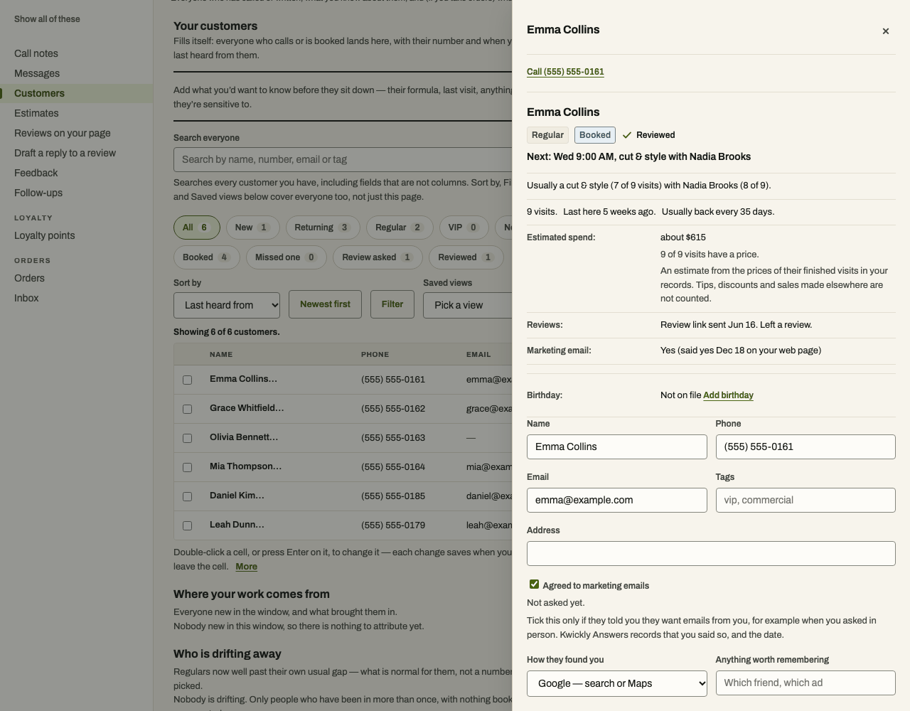Untick Agreed to marketing emails checkbox
This screenshot has height=711, width=910.
(x=534, y=584)
